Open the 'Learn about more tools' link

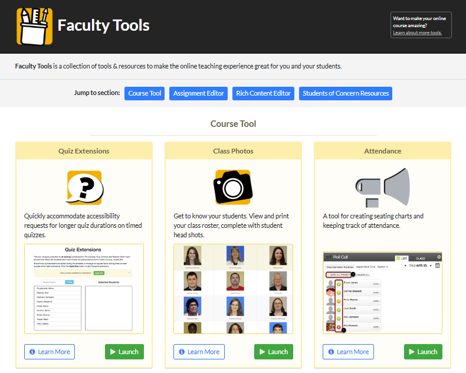click(417, 32)
